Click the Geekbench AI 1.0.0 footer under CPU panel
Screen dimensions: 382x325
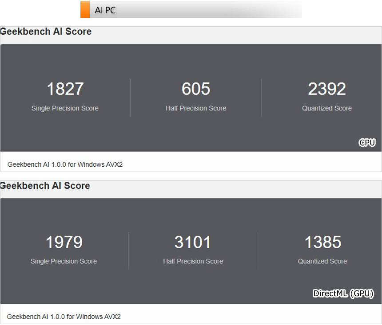click(65, 164)
